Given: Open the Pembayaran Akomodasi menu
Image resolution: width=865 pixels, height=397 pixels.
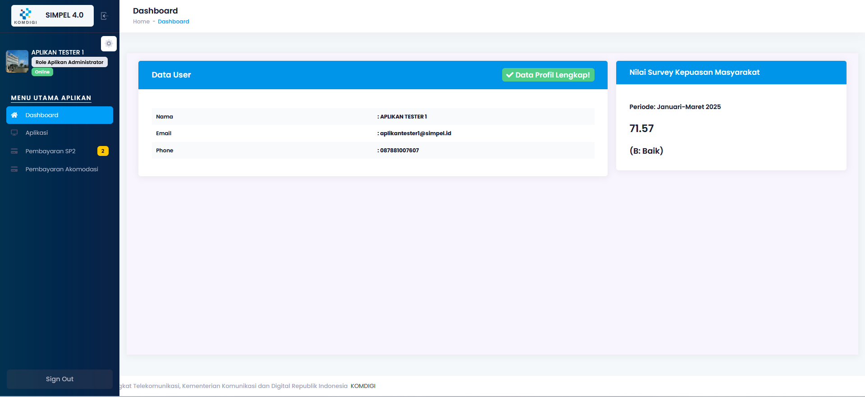Looking at the screenshot, I should pyautogui.click(x=62, y=169).
